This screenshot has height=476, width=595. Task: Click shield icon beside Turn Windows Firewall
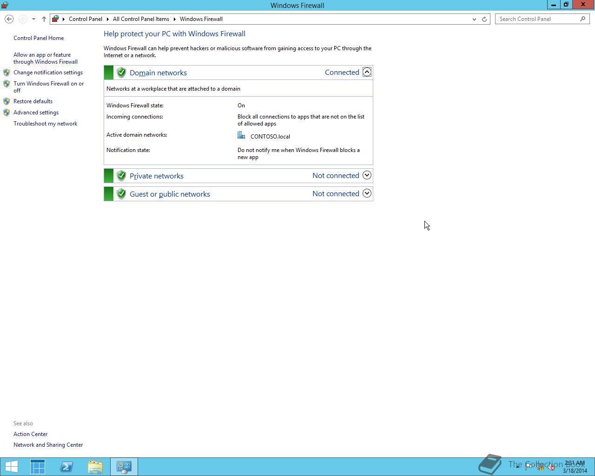click(x=7, y=84)
